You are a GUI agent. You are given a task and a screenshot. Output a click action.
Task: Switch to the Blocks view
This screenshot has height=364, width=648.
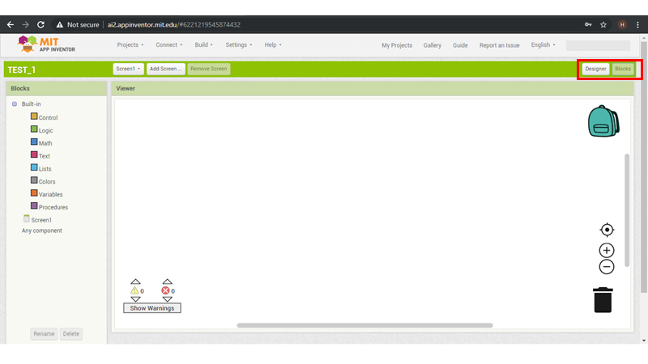pos(623,69)
